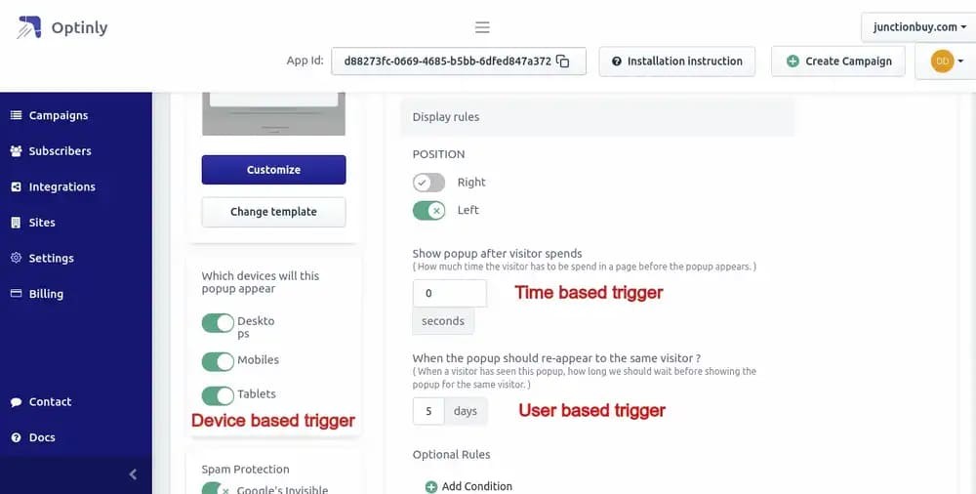The height and width of the screenshot is (494, 976).
Task: Click the Integrations share icon
Action: [x=17, y=186]
